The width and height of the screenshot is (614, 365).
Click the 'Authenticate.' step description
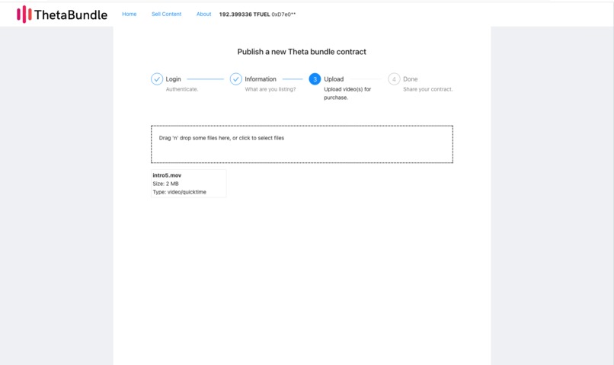coord(182,89)
